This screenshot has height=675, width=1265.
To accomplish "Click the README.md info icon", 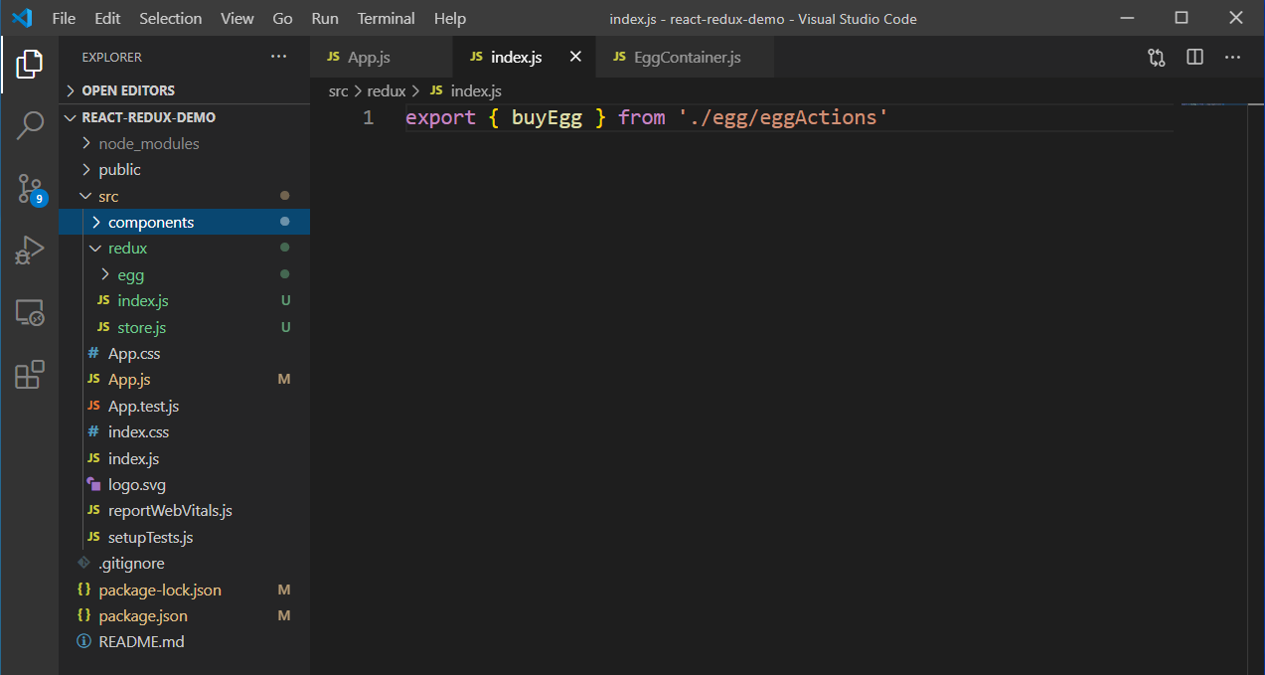I will coord(83,641).
